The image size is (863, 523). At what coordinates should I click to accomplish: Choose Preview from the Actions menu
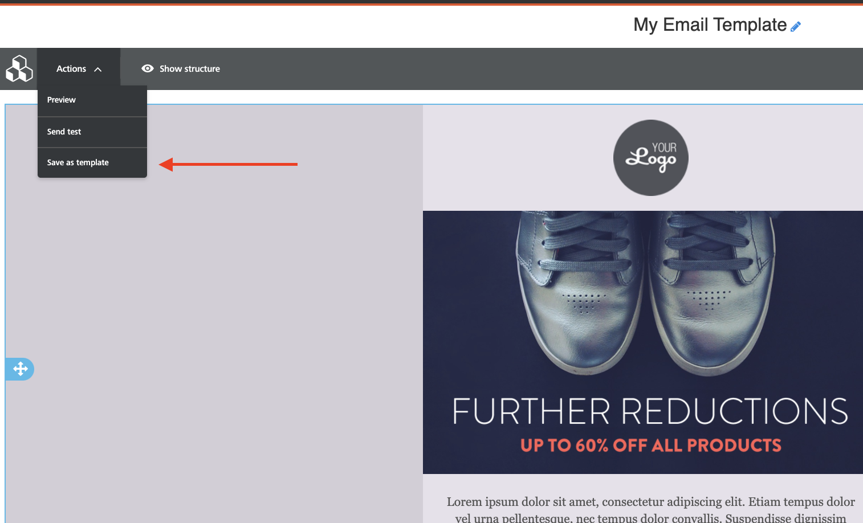click(62, 100)
